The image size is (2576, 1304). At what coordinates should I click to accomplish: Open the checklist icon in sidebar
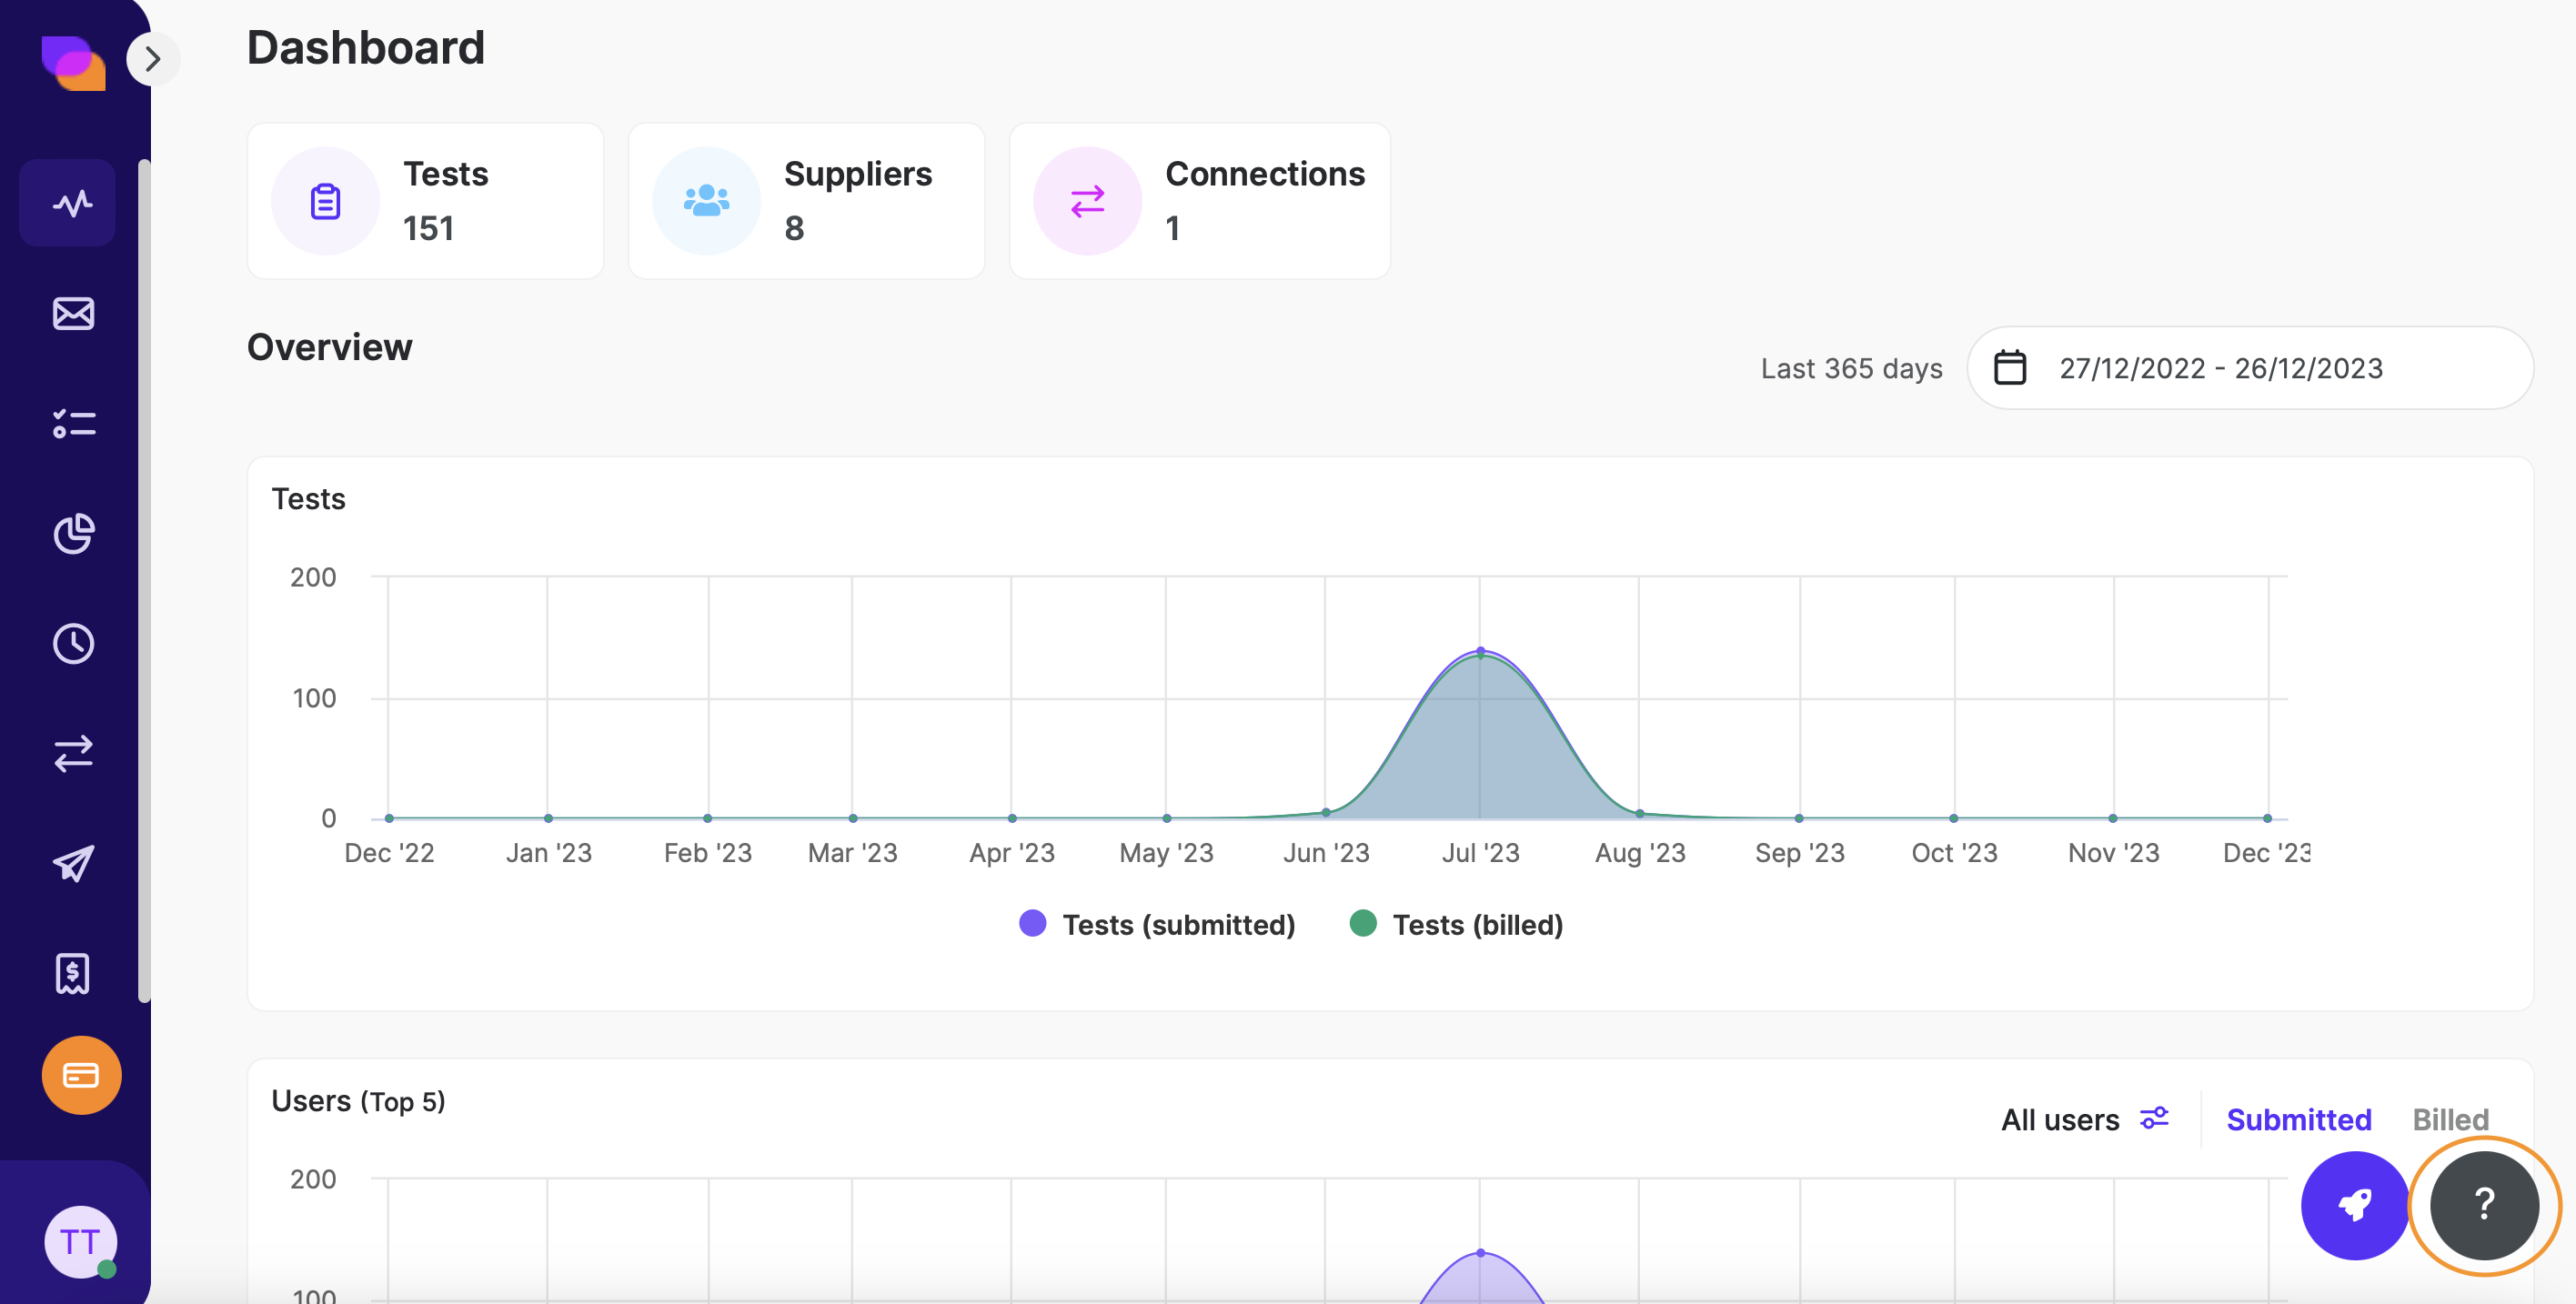click(x=73, y=423)
